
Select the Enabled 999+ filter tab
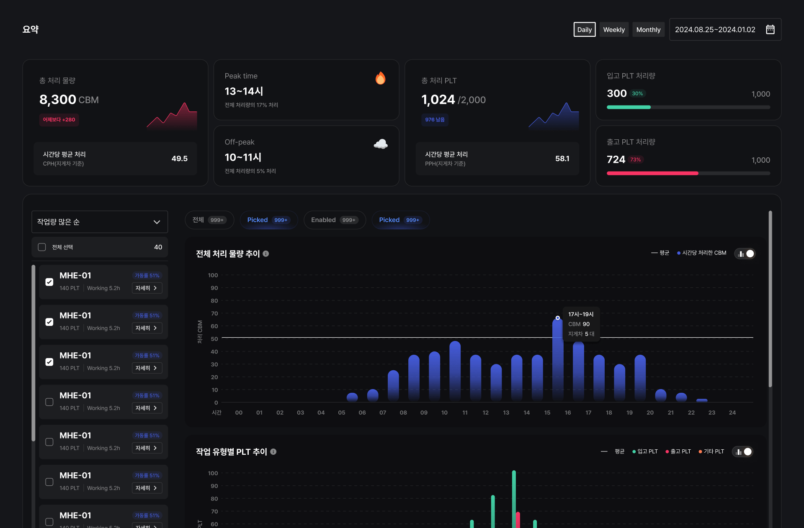tap(334, 220)
